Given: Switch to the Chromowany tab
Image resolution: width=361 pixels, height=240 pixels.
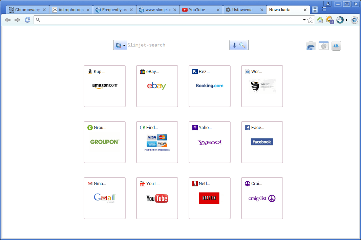Looking at the screenshot, I should click(27, 10).
